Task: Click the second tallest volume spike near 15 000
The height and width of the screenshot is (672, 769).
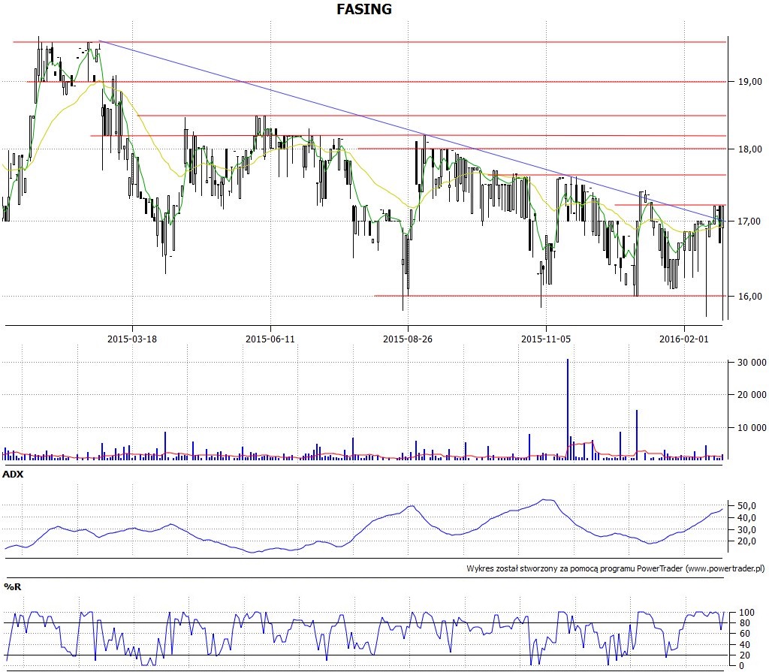Action: [x=637, y=435]
